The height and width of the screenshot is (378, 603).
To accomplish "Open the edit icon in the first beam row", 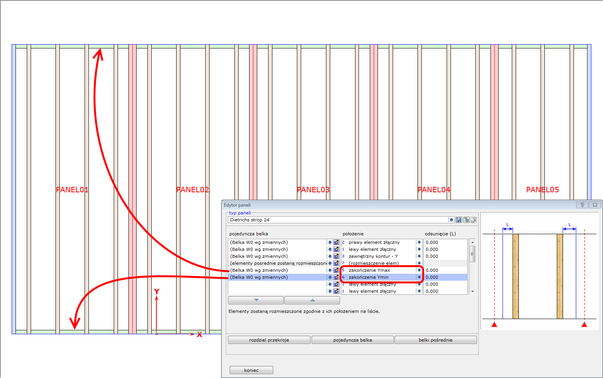I will (336, 242).
